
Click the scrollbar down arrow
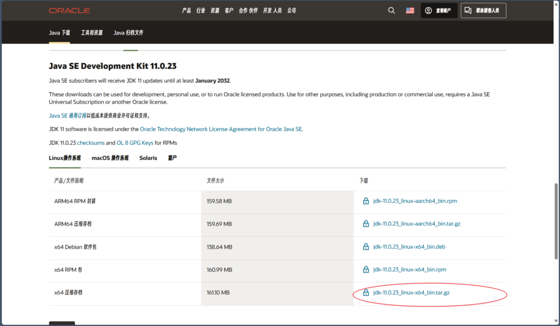tap(556, 321)
